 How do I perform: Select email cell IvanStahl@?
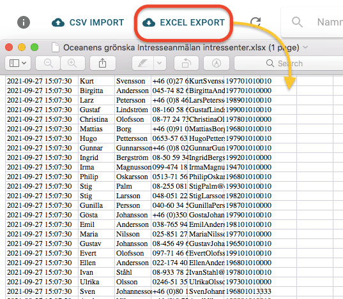[x=206, y=272]
